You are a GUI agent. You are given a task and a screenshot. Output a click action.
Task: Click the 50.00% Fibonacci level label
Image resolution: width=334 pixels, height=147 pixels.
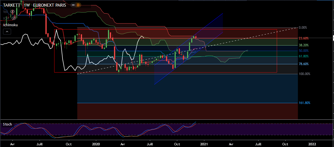tap(304, 51)
